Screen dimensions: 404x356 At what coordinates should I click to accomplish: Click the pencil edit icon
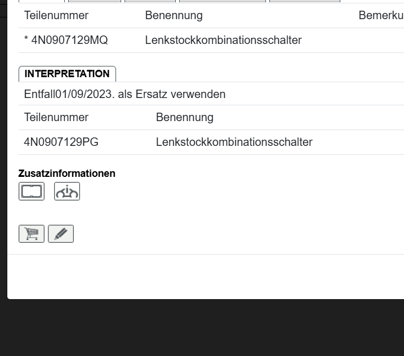point(61,234)
